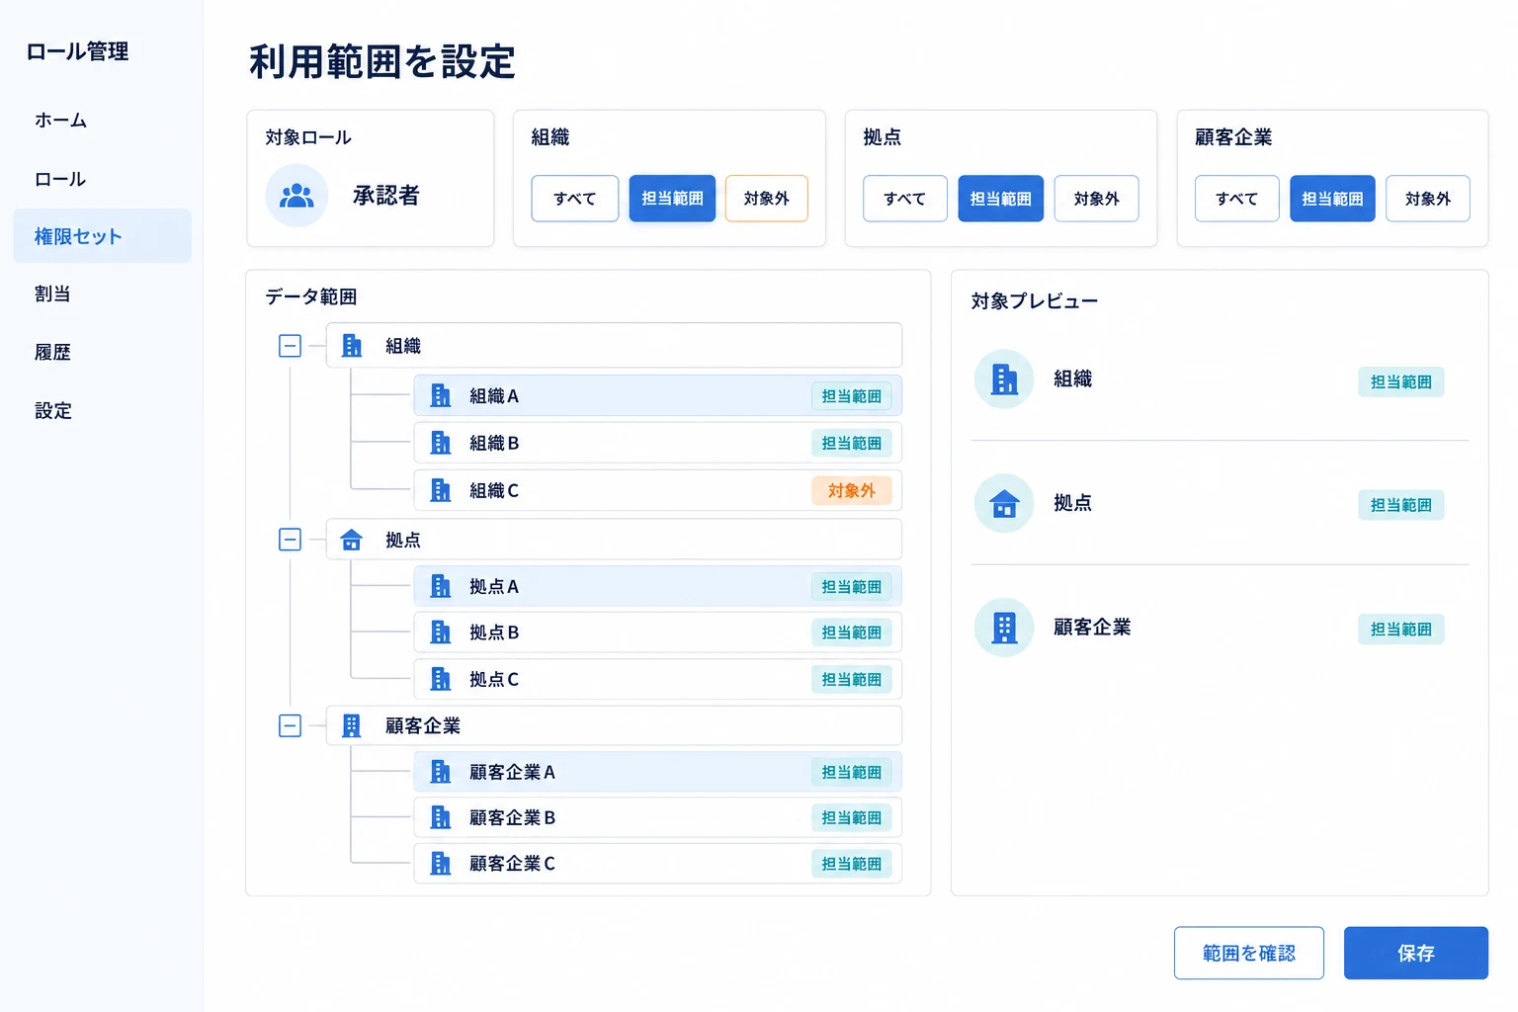Screen dimensions: 1518x1012
Task: Set 組織 scope to すべて
Action: (575, 199)
